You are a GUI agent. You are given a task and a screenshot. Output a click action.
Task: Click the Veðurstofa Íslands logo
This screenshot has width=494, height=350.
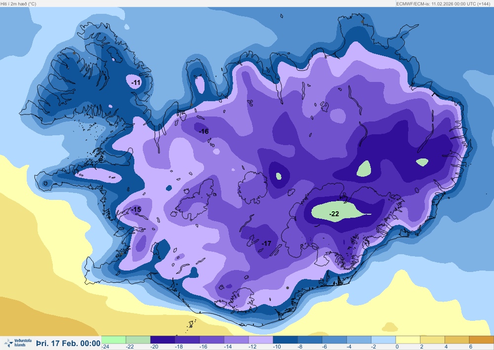tap(18, 343)
